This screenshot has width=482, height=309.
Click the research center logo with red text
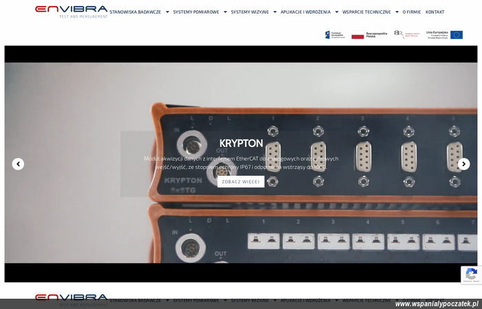pos(407,34)
